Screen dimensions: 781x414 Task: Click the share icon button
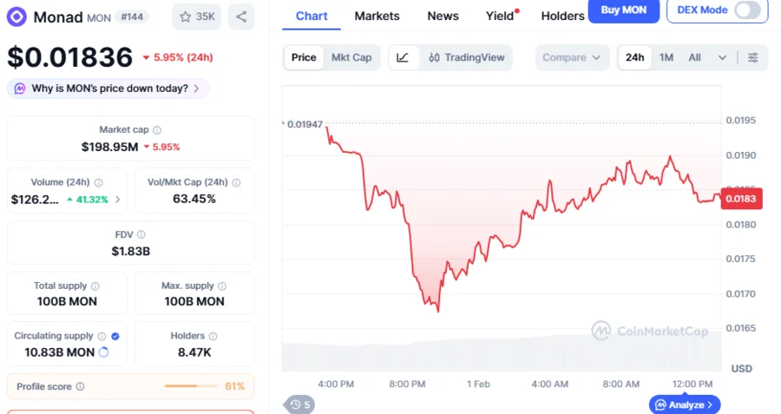click(x=241, y=16)
